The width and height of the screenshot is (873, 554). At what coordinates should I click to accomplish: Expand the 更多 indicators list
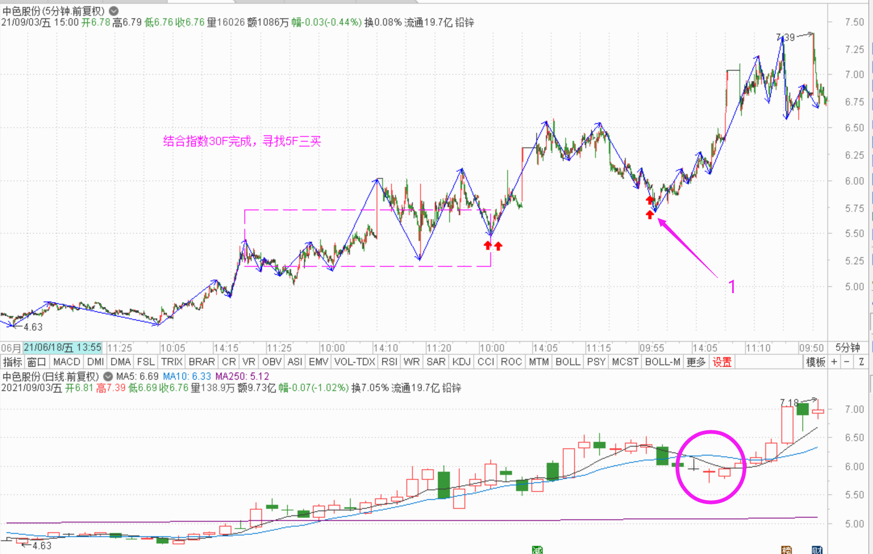click(x=696, y=362)
